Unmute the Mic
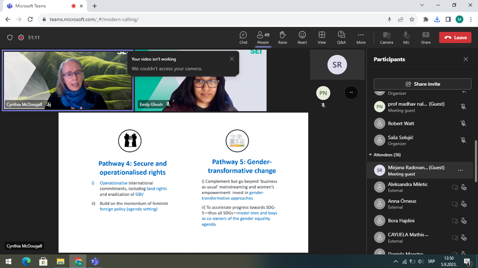 (406, 37)
